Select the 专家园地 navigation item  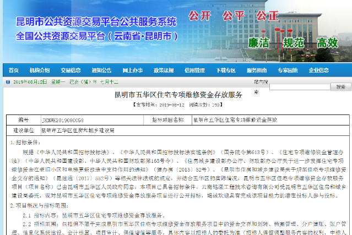[288, 70]
